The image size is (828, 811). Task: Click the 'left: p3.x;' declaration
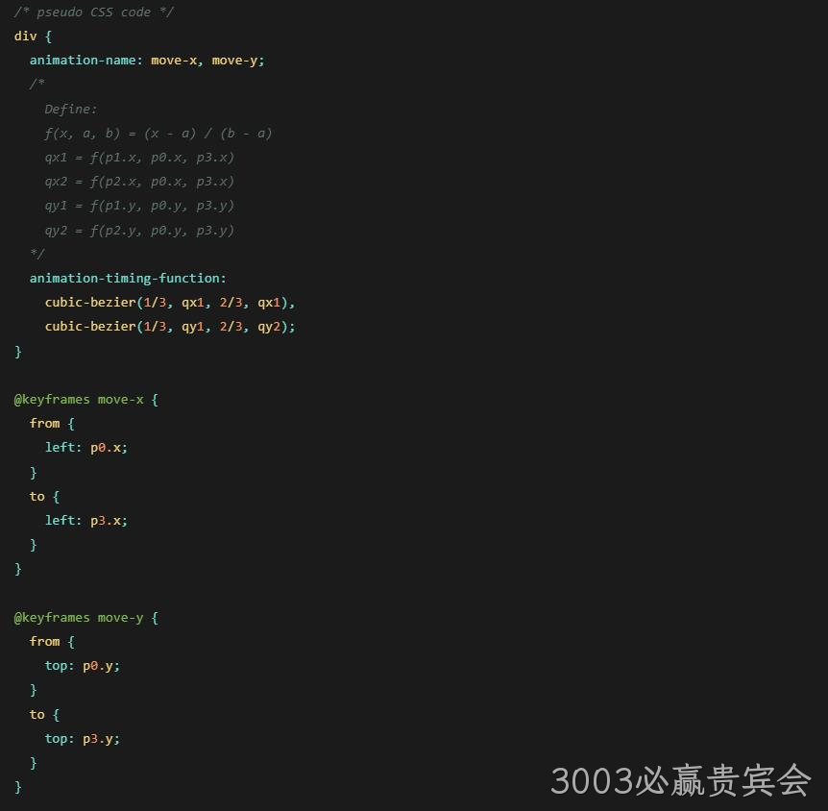tap(86, 521)
